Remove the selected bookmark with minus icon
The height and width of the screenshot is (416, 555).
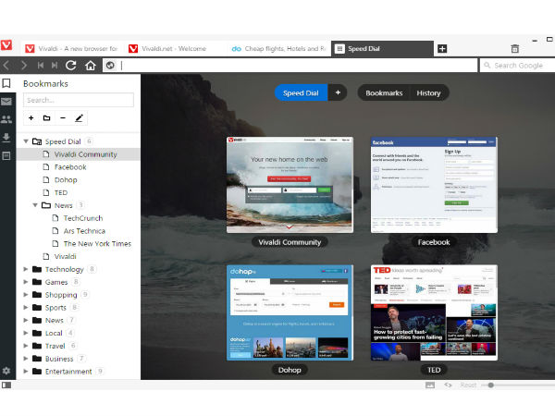point(63,118)
